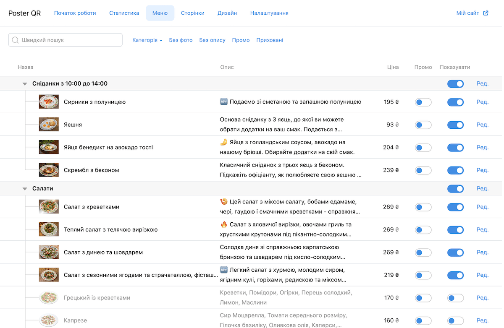Click the Скрембл з беконом description text
Viewport: 504px width, 328px height.
[291, 170]
